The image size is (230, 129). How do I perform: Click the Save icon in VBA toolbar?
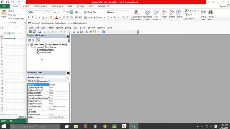(x=40, y=32)
